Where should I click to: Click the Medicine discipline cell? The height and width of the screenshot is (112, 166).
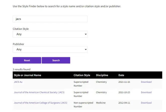[101, 103]
